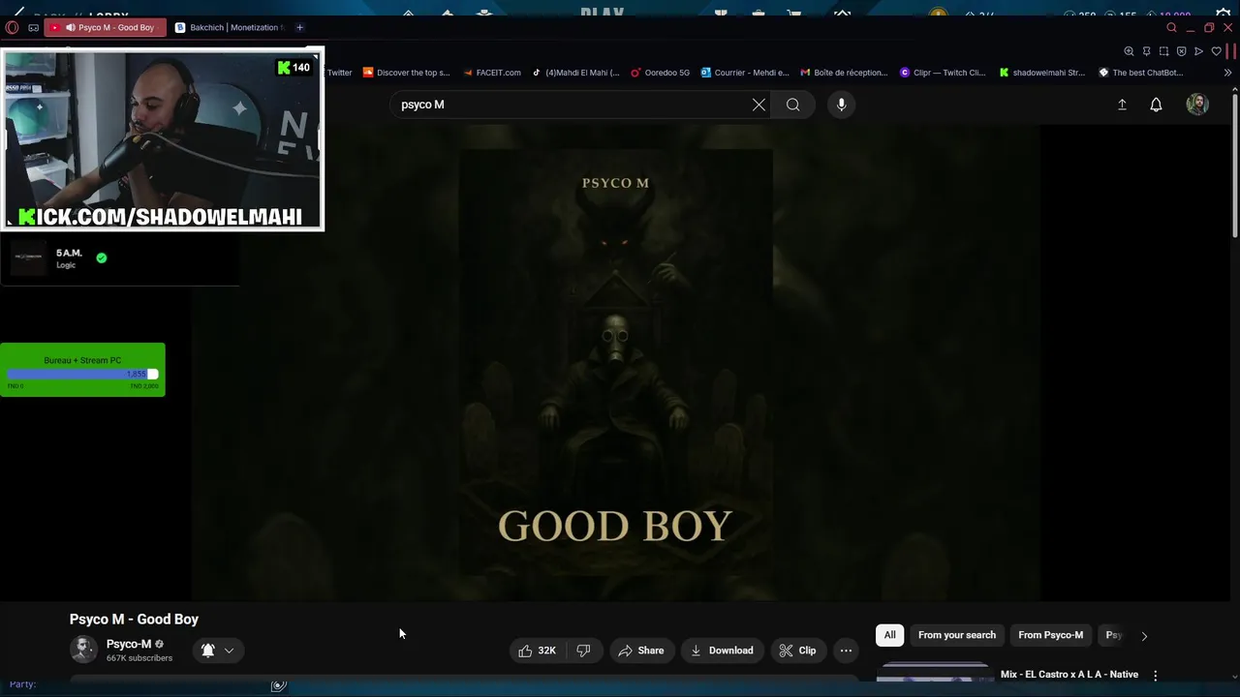The image size is (1240, 697).
Task: Show more filter chips arrow
Action: 1144,636
